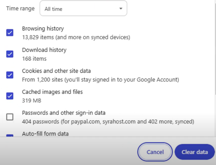Click the Browsing history label text
This screenshot has width=216, height=165.
43,29
